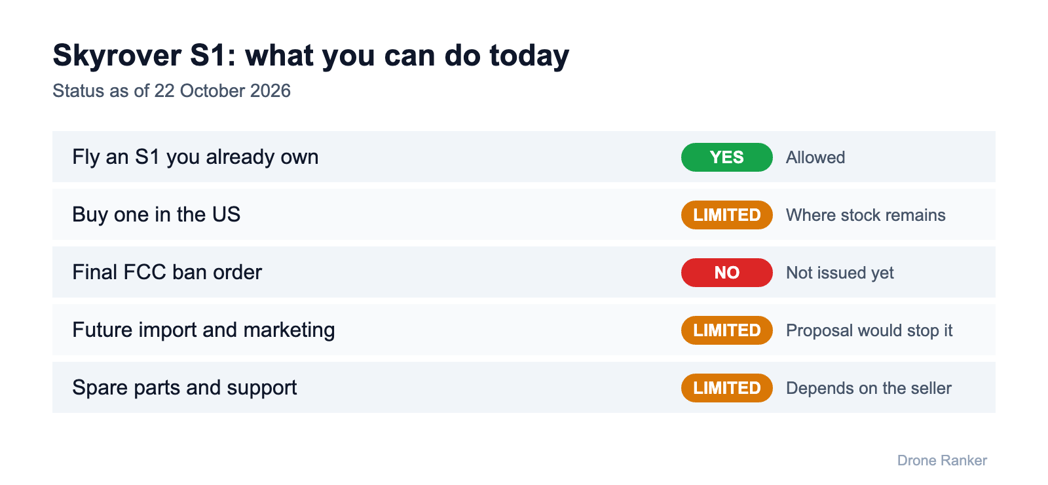Select the Spare parts and support label
This screenshot has height=485, width=1048.
click(x=184, y=387)
